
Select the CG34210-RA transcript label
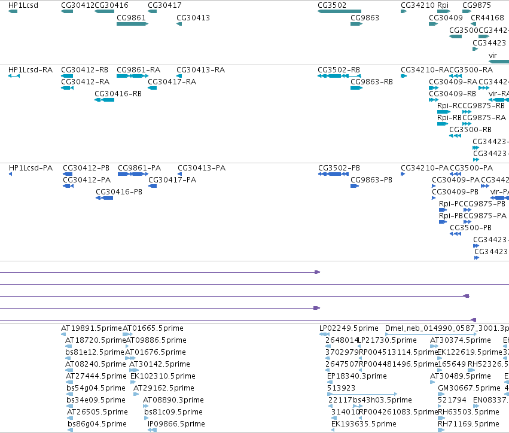[425, 70]
